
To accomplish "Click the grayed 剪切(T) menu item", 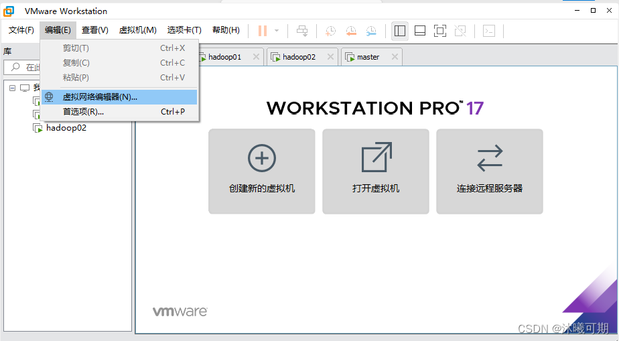I will (x=119, y=48).
